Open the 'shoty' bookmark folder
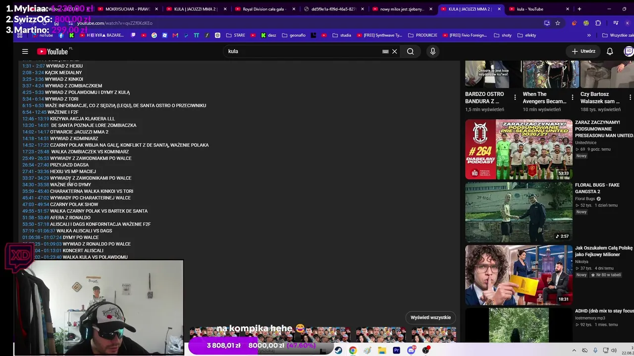Viewport: 634px width, 356px height. click(x=503, y=35)
